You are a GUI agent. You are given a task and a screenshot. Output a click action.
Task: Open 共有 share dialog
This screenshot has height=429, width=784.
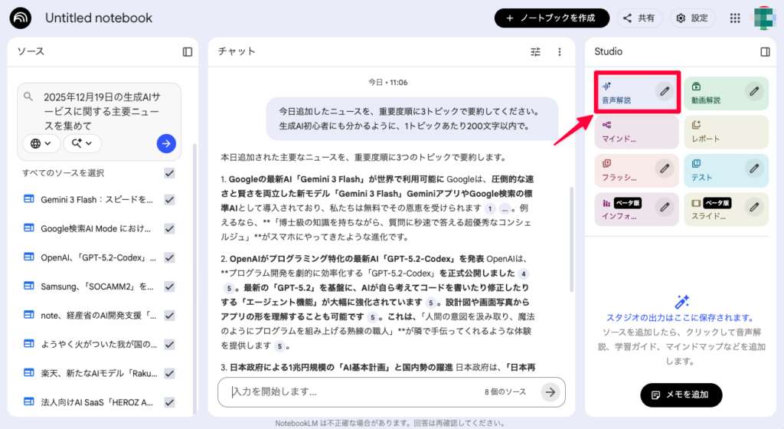(639, 18)
